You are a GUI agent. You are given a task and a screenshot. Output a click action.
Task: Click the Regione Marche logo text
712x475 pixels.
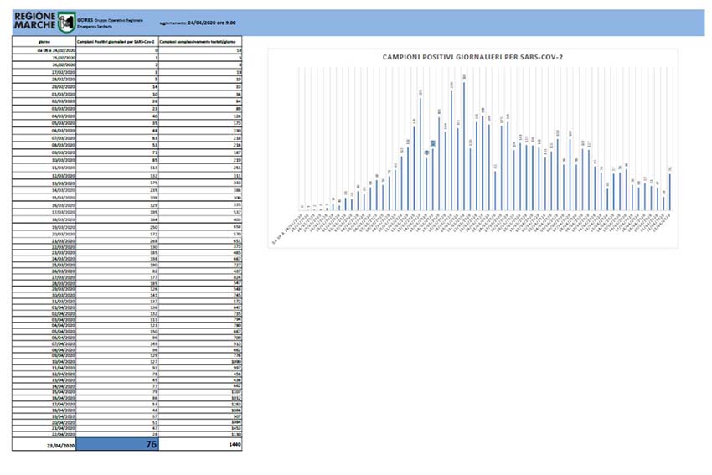[30, 22]
